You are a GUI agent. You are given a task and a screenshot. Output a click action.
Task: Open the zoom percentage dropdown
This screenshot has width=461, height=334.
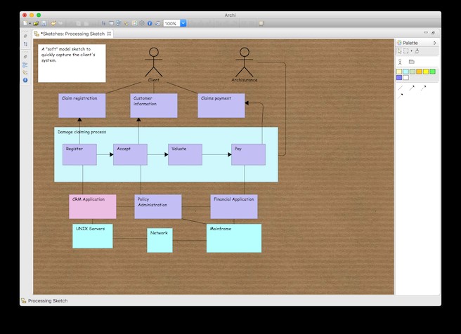pos(183,23)
